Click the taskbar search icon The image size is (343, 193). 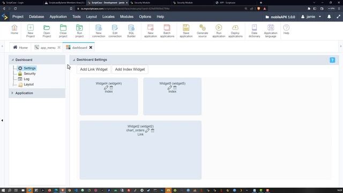10,190
